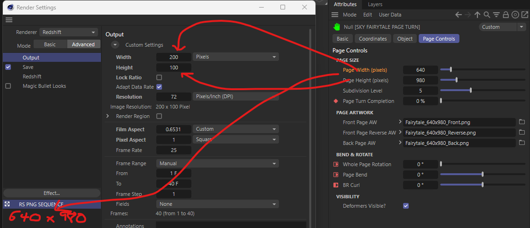The height and width of the screenshot is (228, 530).
Task: Click the up arrow navigation icon
Action: [x=477, y=15]
